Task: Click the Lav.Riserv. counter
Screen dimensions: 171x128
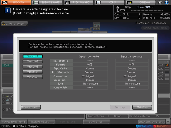Action: pyautogui.click(x=128, y=18)
